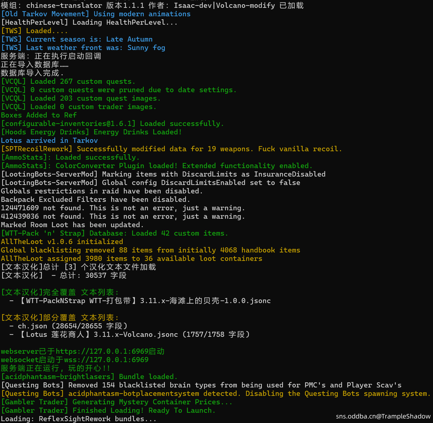
Task: Click the 'Lotus 莲花商人' Volcano.jsonc entry
Action: point(130,335)
